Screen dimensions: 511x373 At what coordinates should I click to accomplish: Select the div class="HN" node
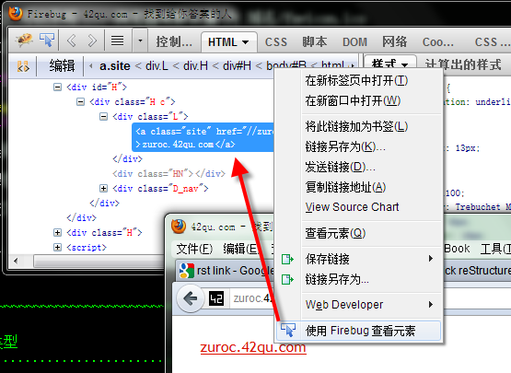[x=168, y=173]
